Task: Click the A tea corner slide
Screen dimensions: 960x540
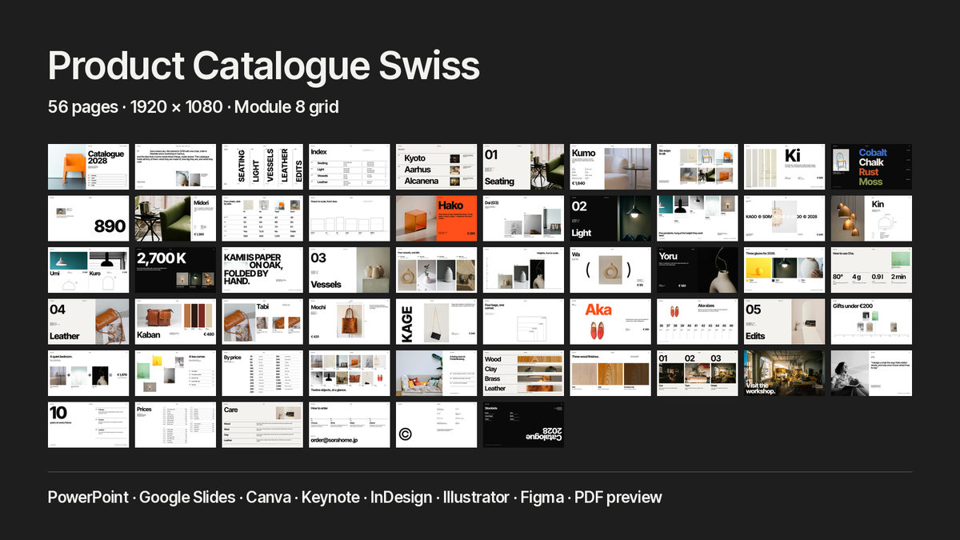Action: [175, 373]
